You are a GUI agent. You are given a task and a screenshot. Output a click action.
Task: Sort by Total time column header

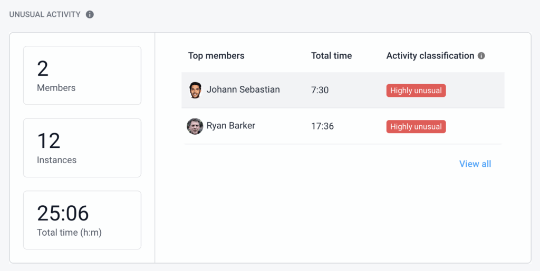click(x=332, y=56)
